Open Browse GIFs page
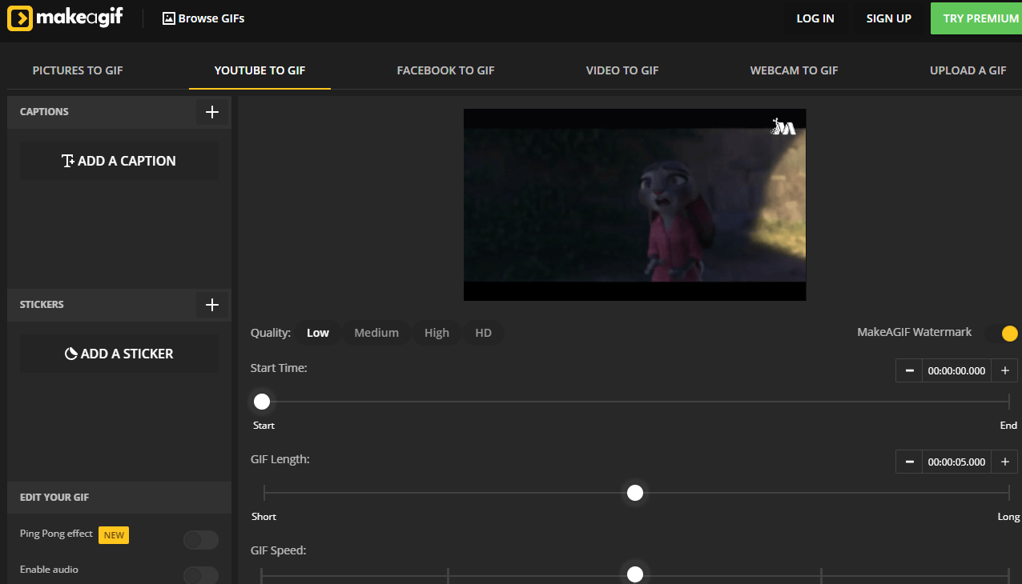The height and width of the screenshot is (584, 1022). (203, 18)
